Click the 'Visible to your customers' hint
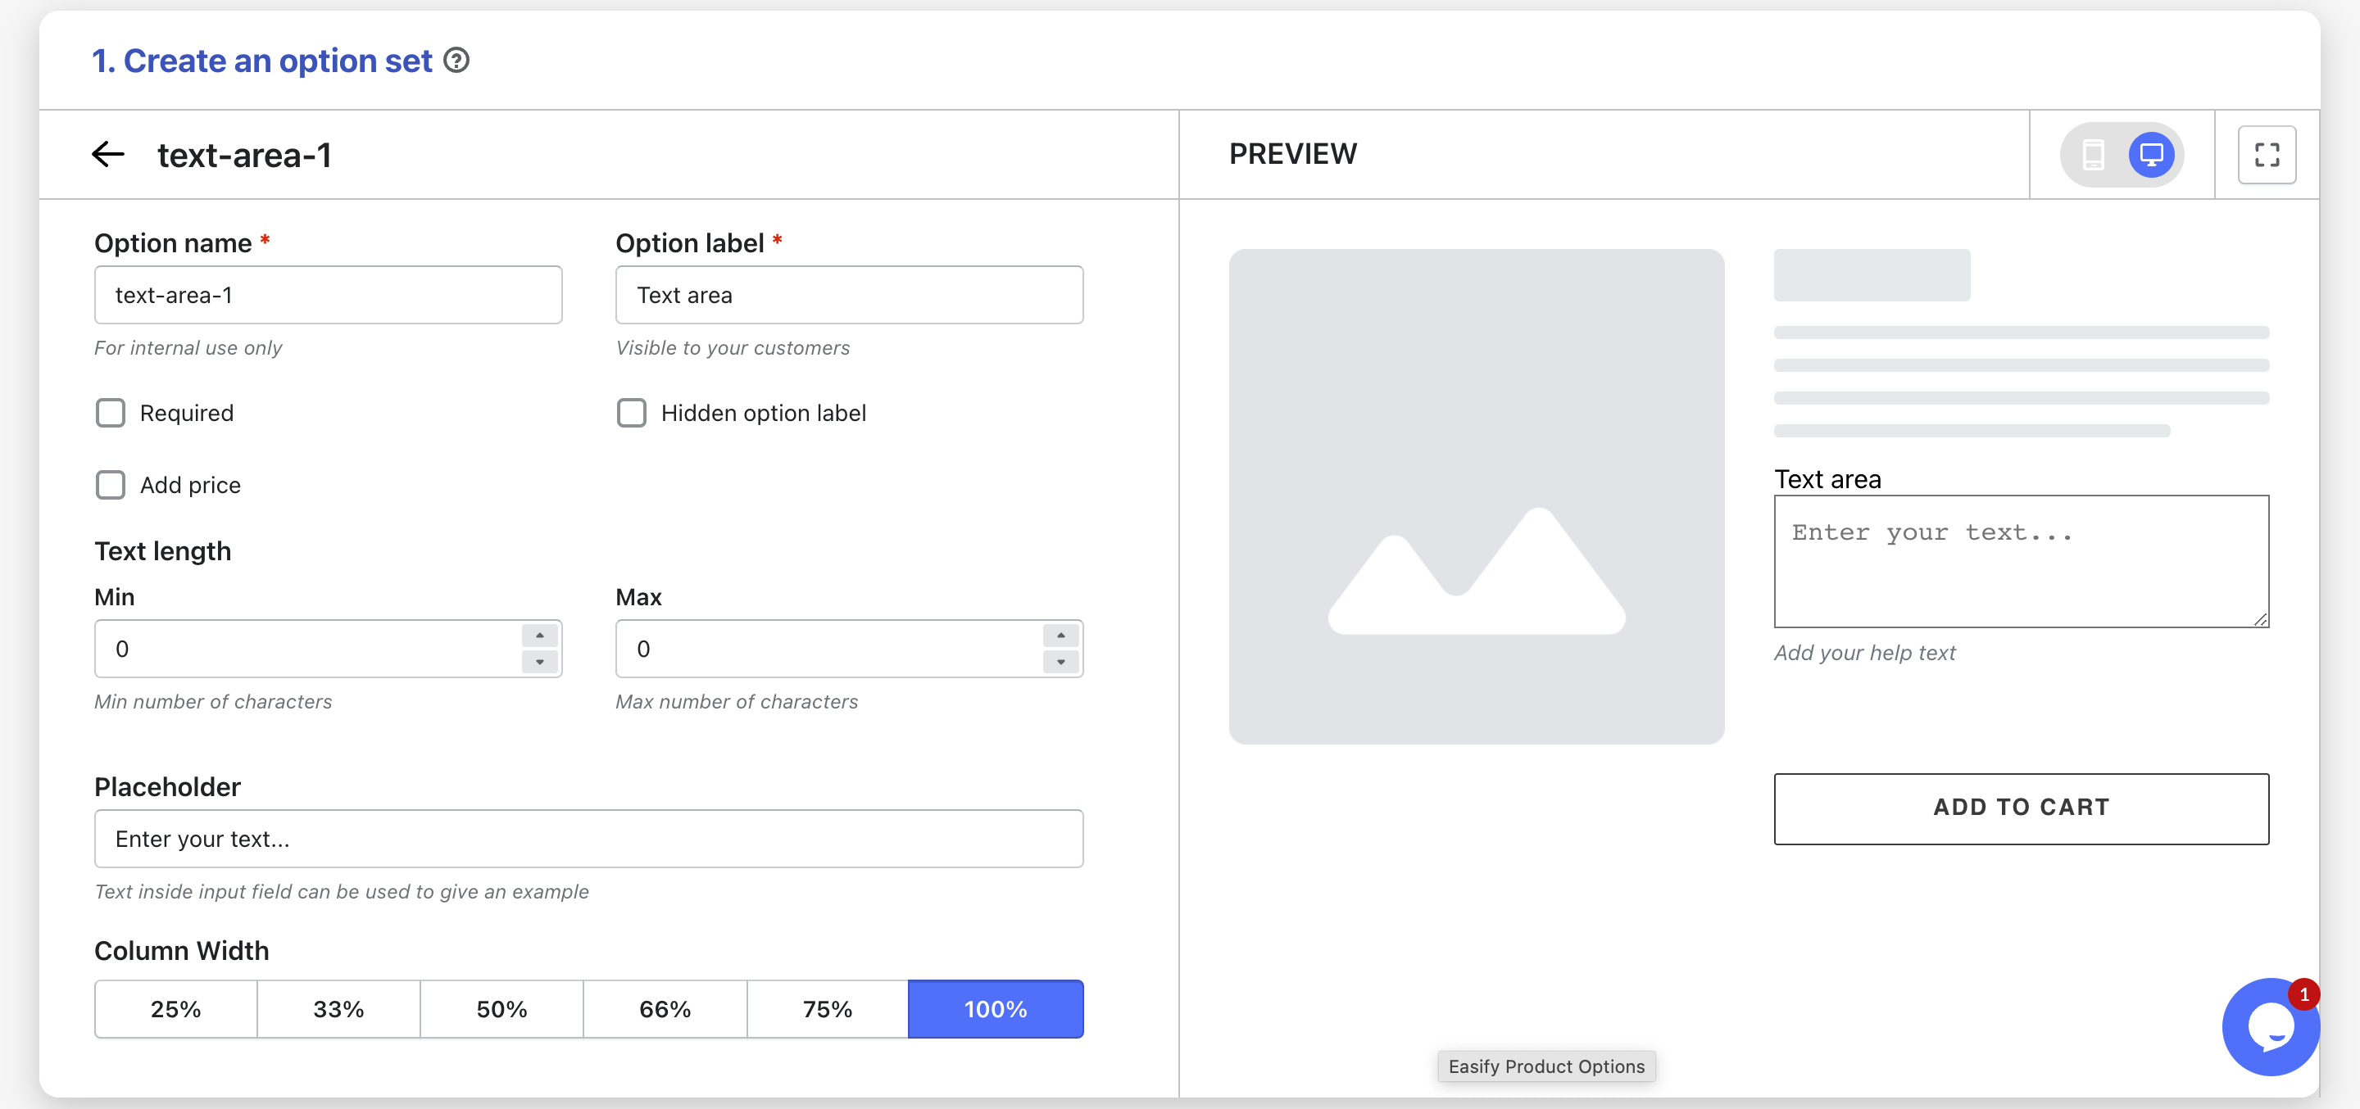The width and height of the screenshot is (2360, 1109). tap(733, 348)
